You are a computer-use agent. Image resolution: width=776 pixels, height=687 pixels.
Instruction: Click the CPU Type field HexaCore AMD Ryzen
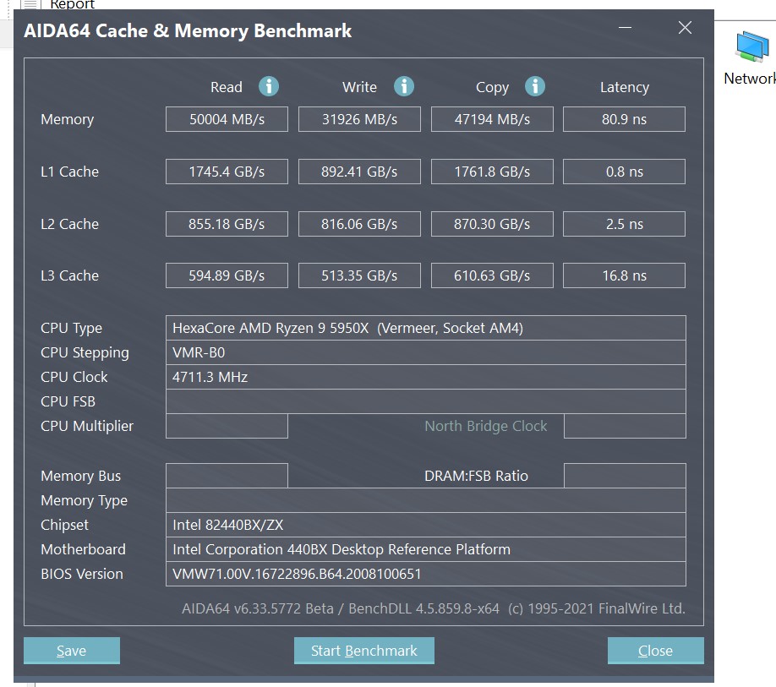click(425, 328)
